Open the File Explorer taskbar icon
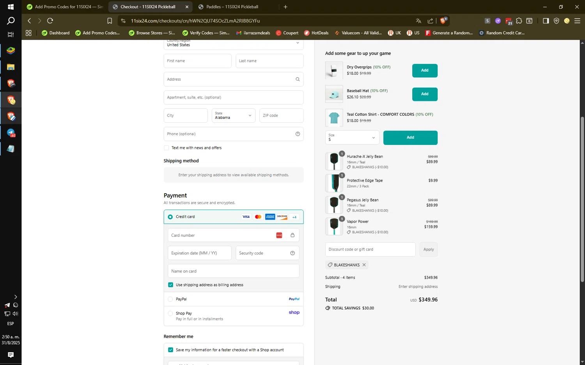The height and width of the screenshot is (365, 585). point(11,67)
